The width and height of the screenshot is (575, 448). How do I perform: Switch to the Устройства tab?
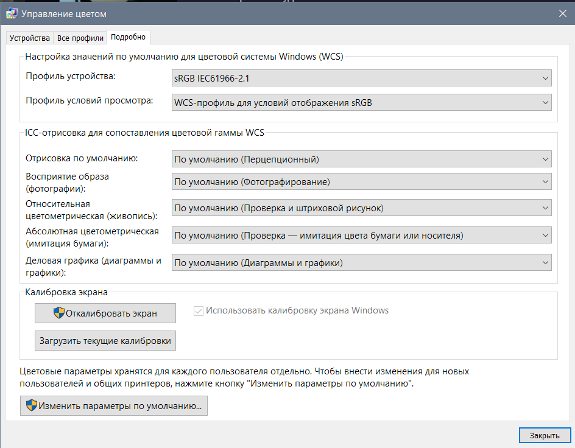coord(29,38)
